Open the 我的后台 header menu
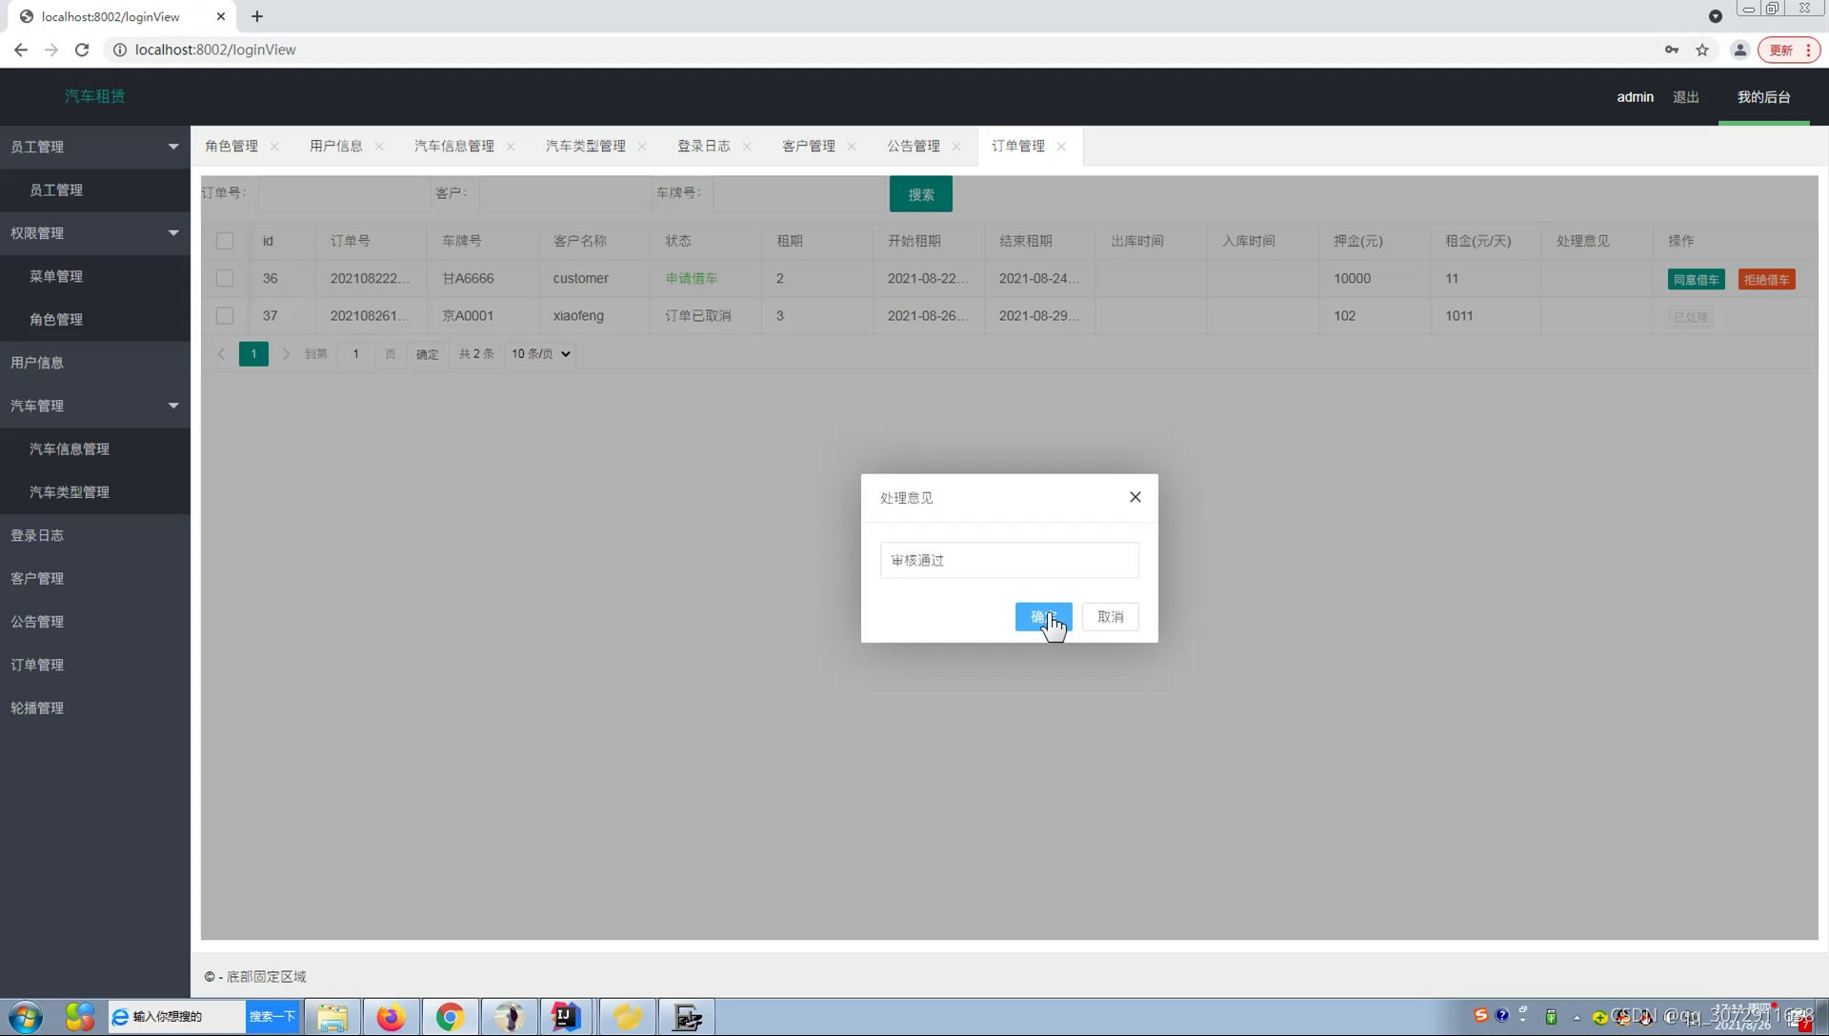1829x1036 pixels. point(1763,97)
